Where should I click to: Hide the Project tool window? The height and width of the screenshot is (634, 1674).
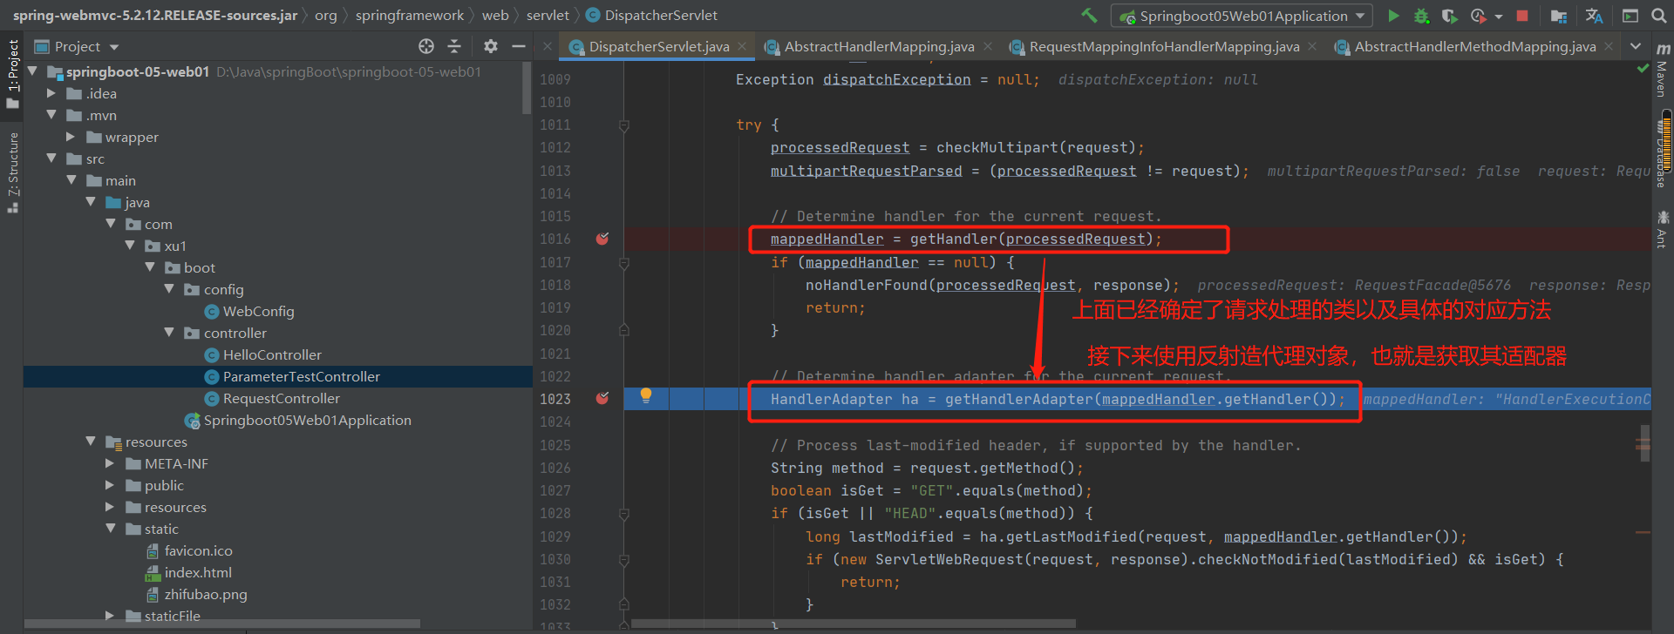pyautogui.click(x=519, y=46)
